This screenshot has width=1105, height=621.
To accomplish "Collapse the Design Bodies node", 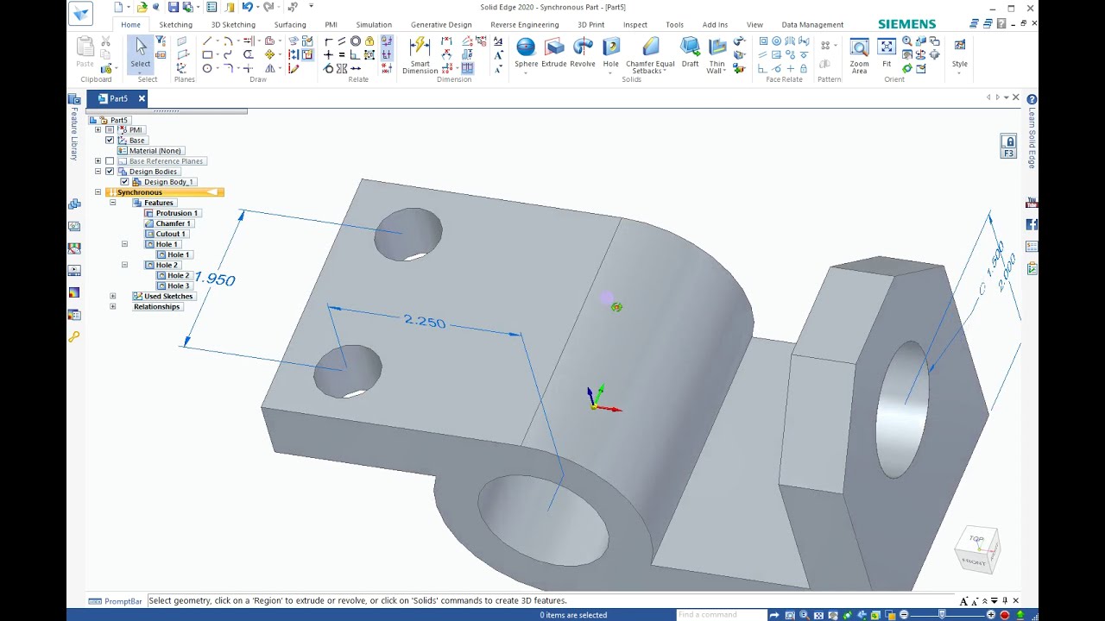I will click(98, 172).
